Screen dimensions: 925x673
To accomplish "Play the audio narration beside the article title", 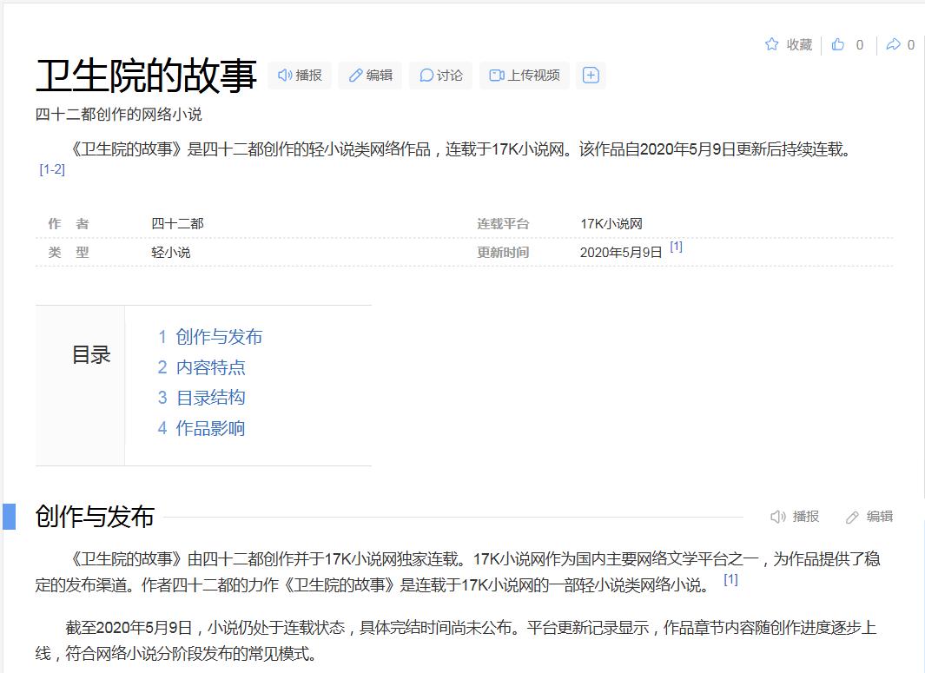I will [x=300, y=76].
